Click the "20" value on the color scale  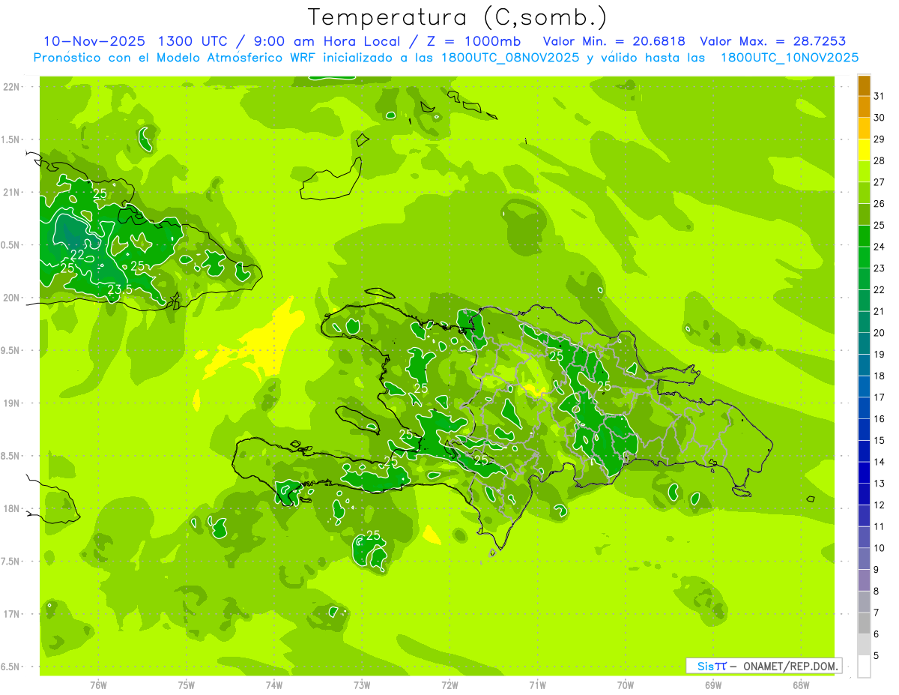coord(880,333)
